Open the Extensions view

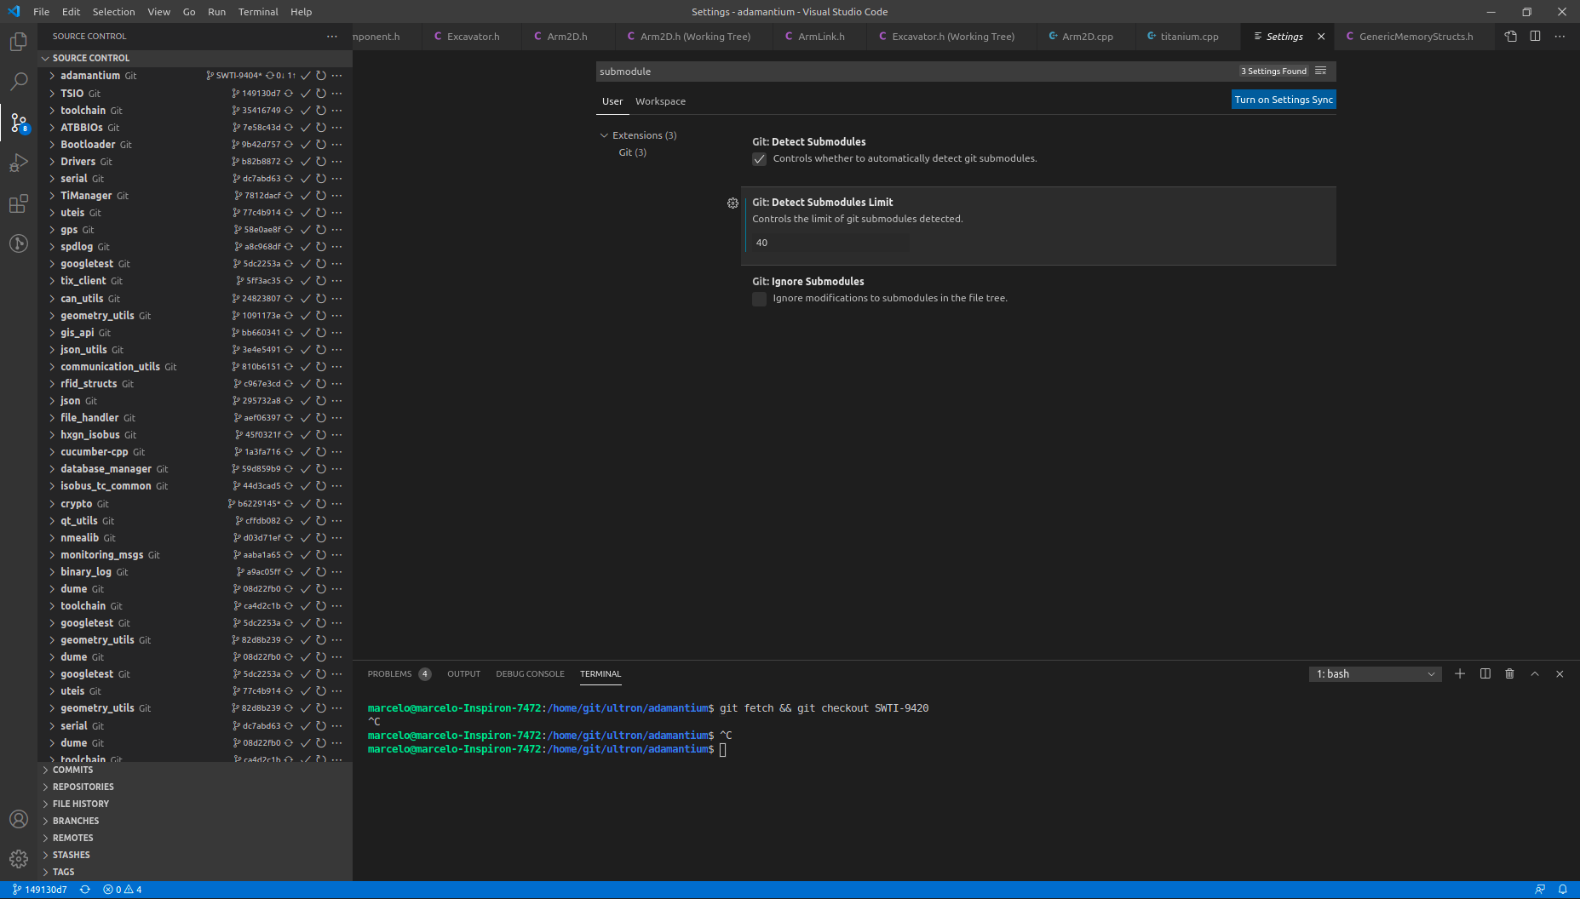19,203
